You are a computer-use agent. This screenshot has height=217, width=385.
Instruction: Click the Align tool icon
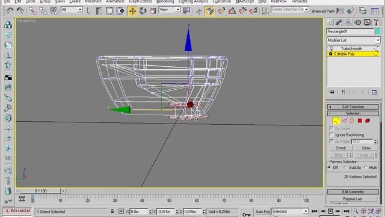click(350, 11)
